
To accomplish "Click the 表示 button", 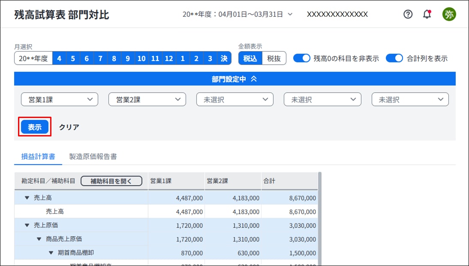I will 35,127.
